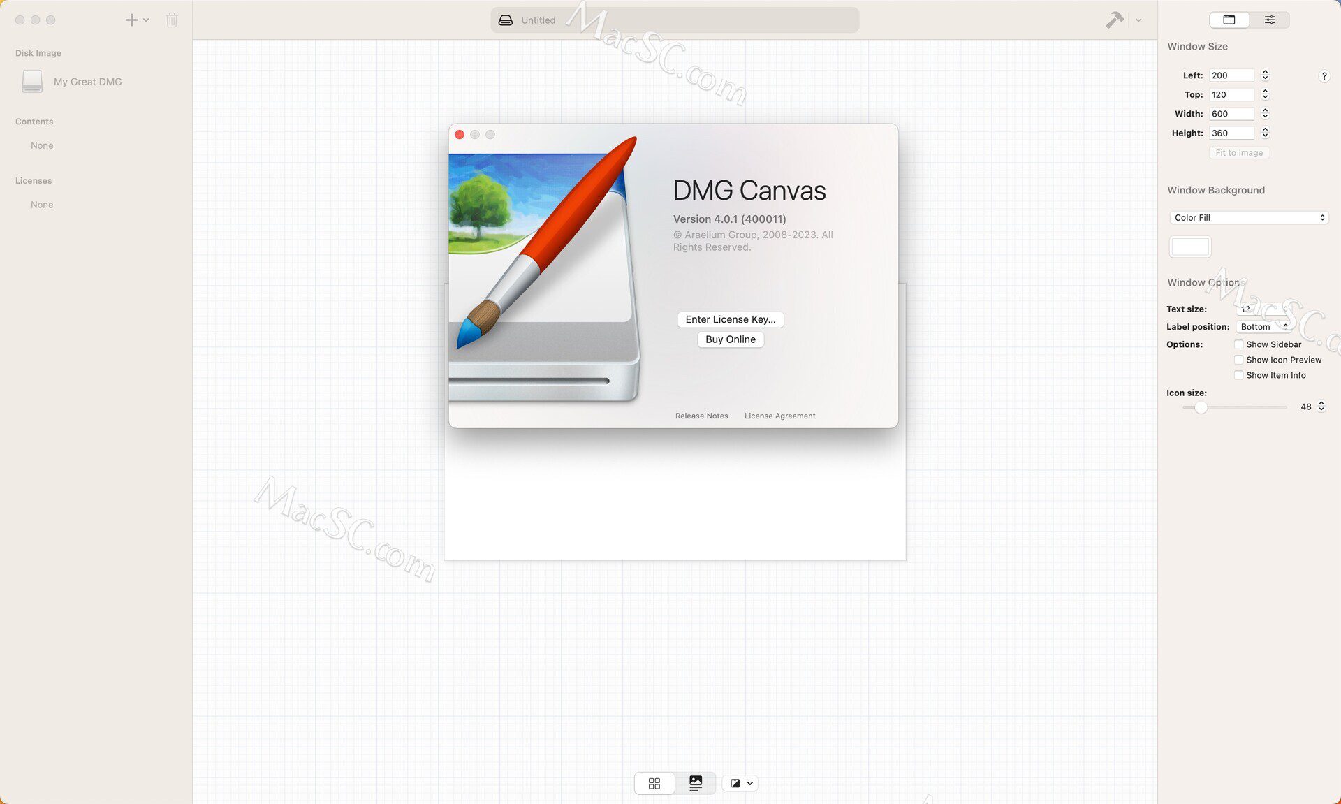This screenshot has width=1341, height=804.
Task: Click the settings panel columns icon
Action: click(1270, 19)
